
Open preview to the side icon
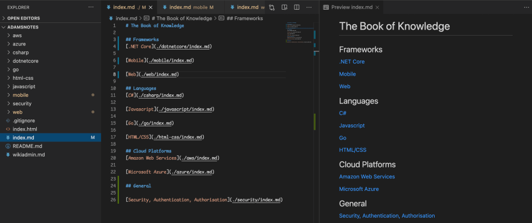tap(284, 7)
